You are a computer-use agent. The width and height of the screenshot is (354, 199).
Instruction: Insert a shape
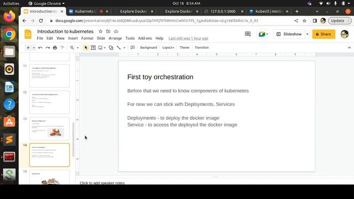click(111, 48)
